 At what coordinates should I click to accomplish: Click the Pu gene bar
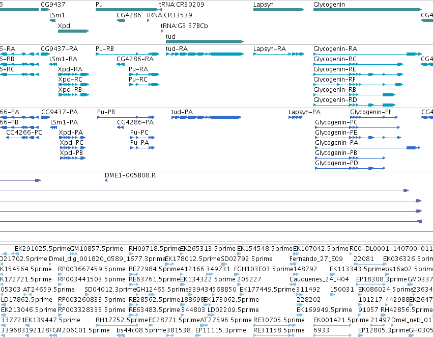tap(127, 10)
